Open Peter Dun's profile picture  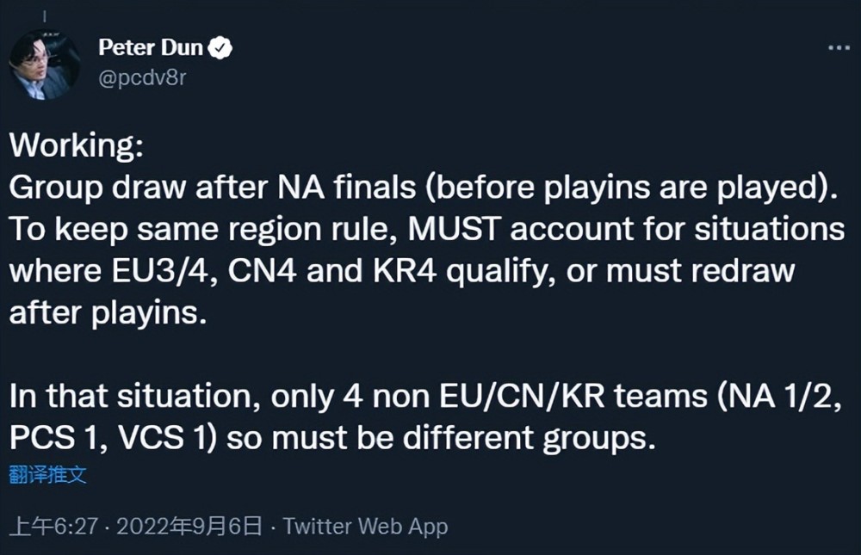coord(44,65)
